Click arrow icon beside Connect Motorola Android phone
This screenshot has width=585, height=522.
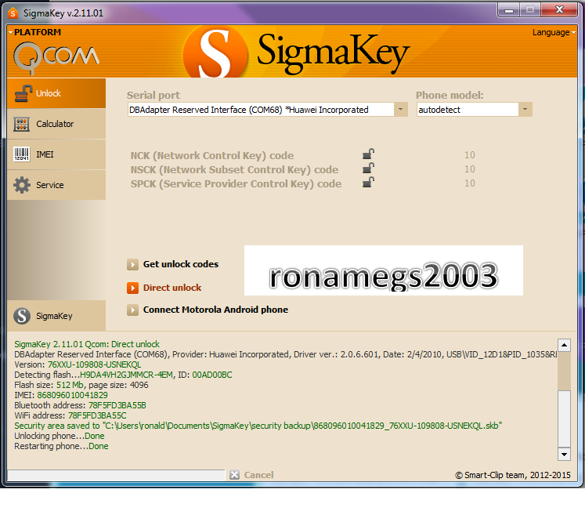pos(132,310)
